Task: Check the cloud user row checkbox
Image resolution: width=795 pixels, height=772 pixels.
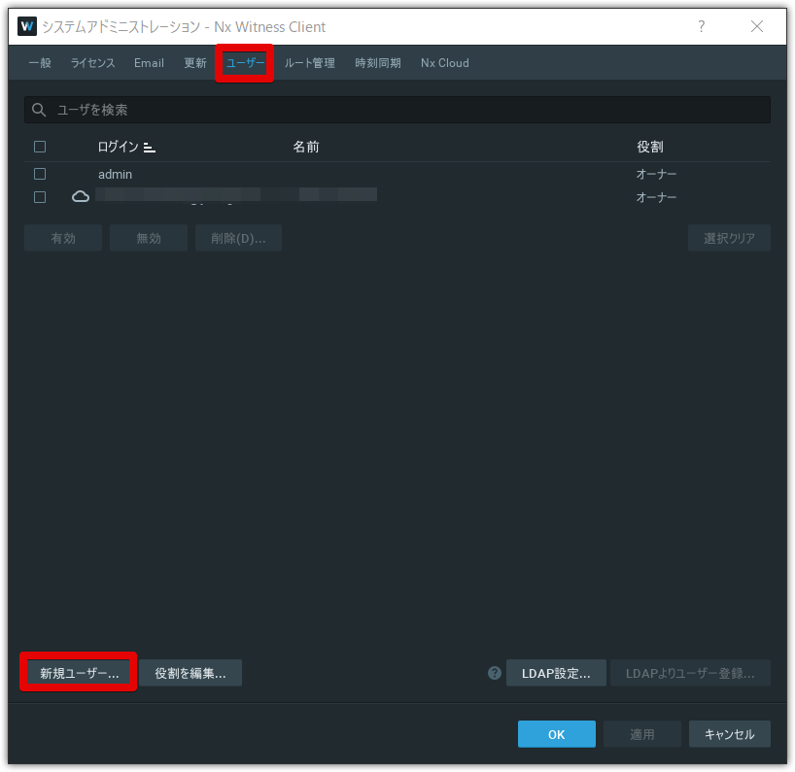Action: point(40,197)
